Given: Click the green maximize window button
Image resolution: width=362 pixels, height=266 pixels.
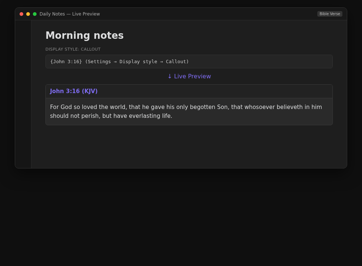Looking at the screenshot, I should click(x=35, y=14).
